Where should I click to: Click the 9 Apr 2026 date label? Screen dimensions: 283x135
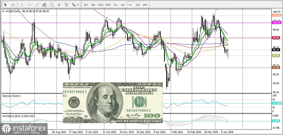pyautogui.click(x=227, y=132)
